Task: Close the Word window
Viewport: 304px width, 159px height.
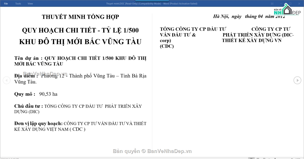Action: pos(299,4)
